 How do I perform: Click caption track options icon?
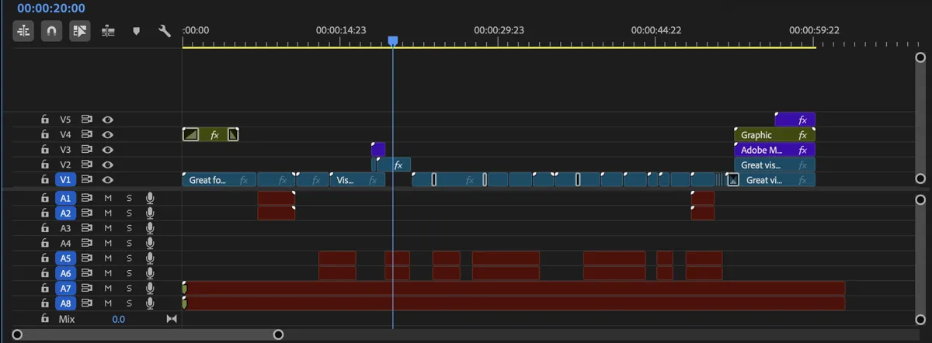107,31
